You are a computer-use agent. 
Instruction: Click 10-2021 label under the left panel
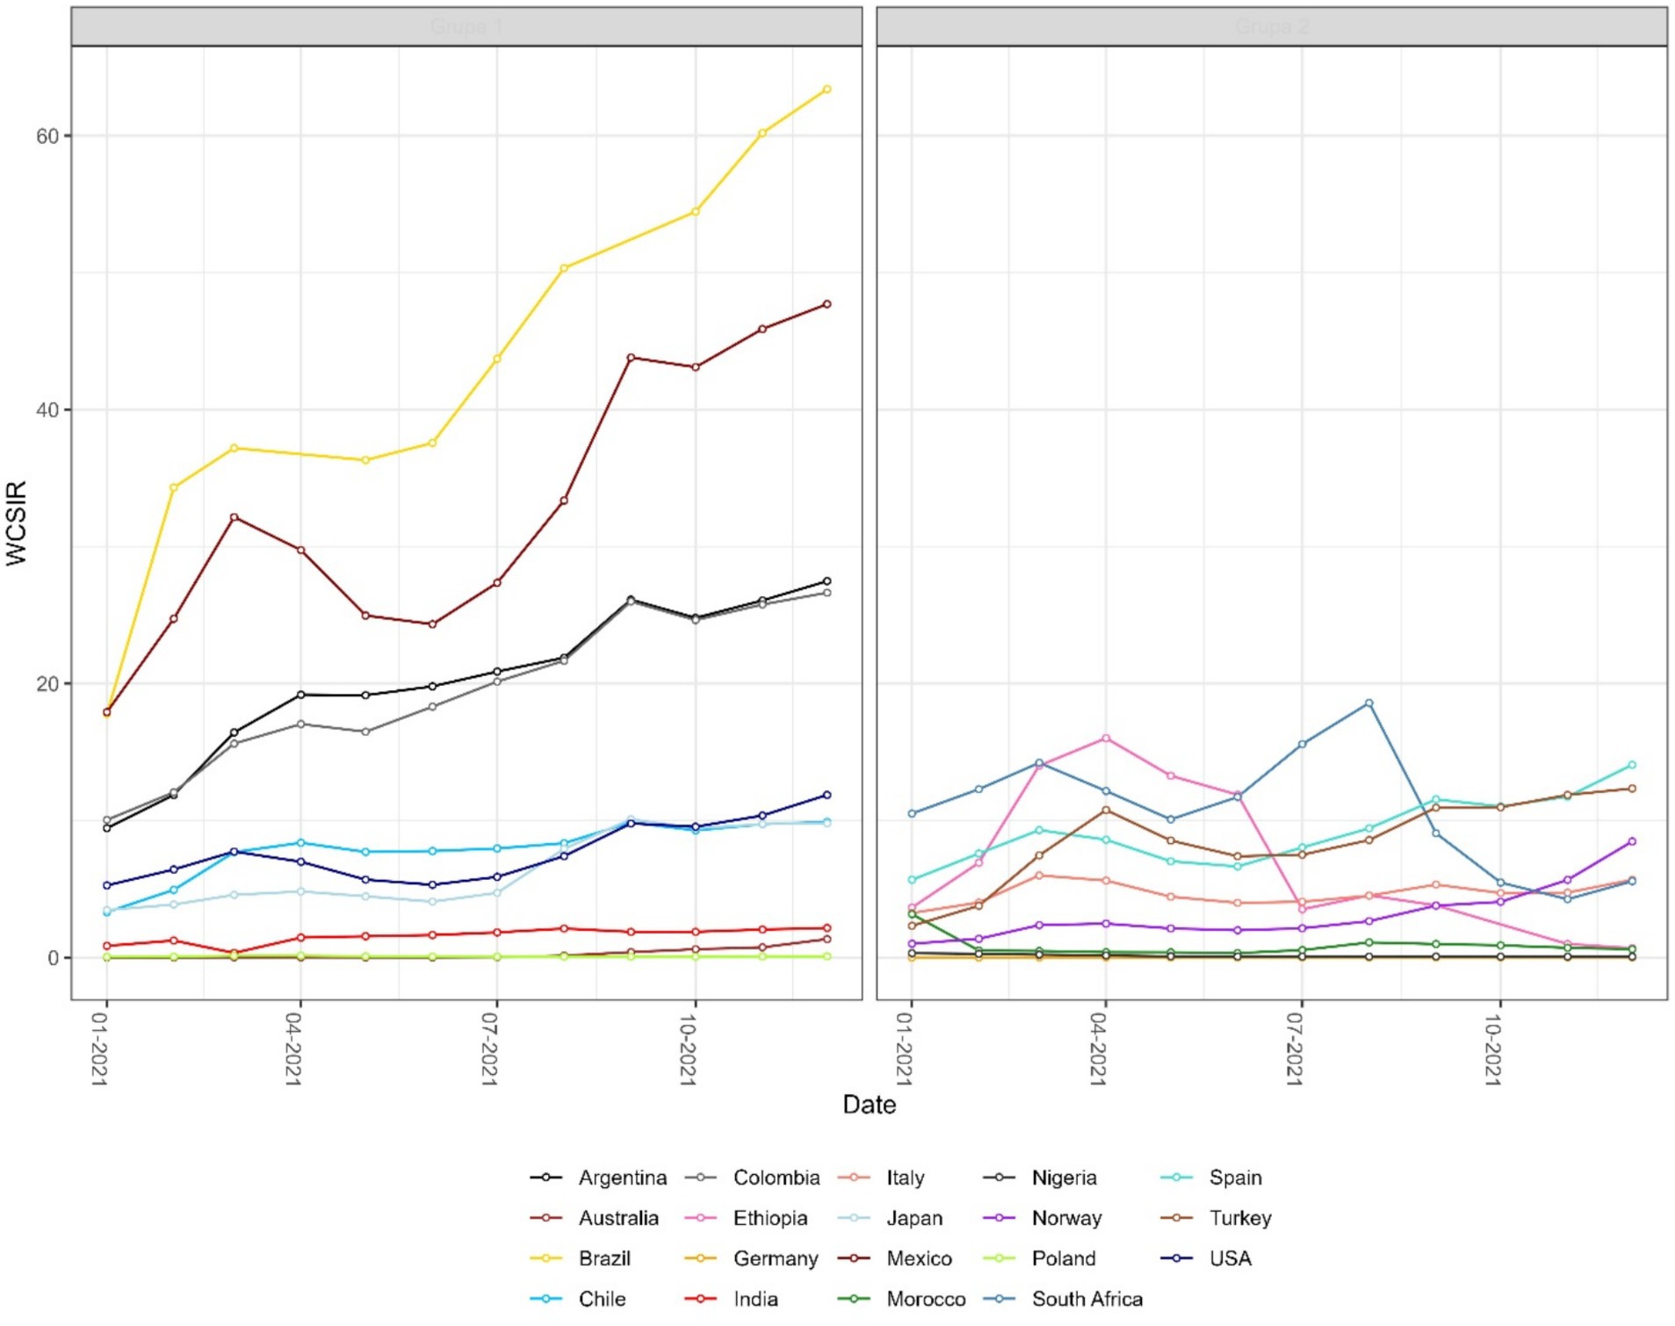click(x=689, y=1049)
